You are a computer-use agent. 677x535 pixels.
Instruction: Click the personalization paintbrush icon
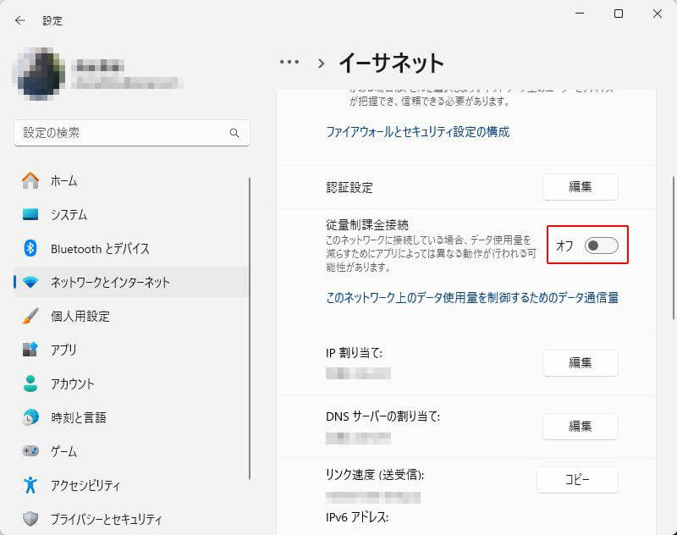coord(30,316)
